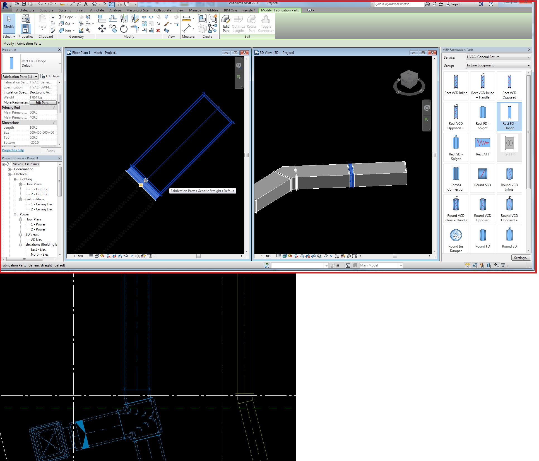Open the In Line Equipment group dropdown
Viewport: 539px width, 461px height.
pos(529,65)
